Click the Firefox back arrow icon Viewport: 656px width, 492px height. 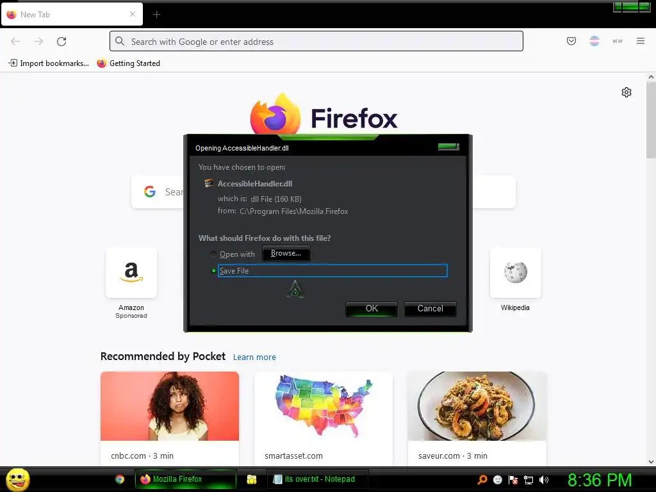[15, 42]
